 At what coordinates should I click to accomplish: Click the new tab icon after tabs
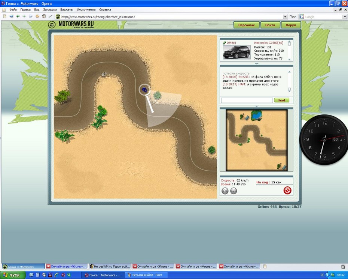click(265, 266)
